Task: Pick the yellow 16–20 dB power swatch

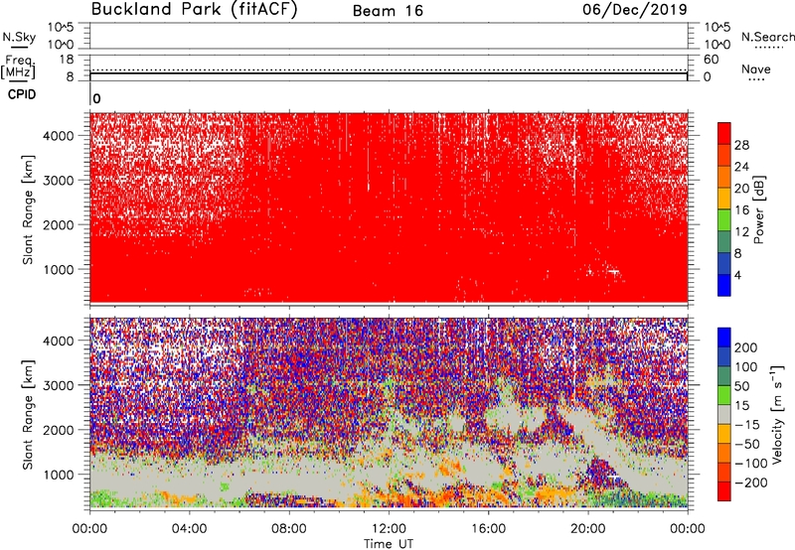Action: pos(724,199)
